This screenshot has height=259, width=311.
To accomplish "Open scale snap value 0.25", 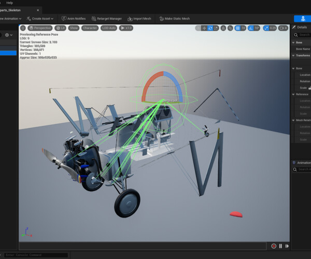I will point(273,28).
